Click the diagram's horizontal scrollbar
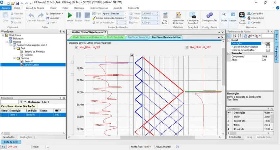Viewport: 280px width, 150px height. point(157,137)
